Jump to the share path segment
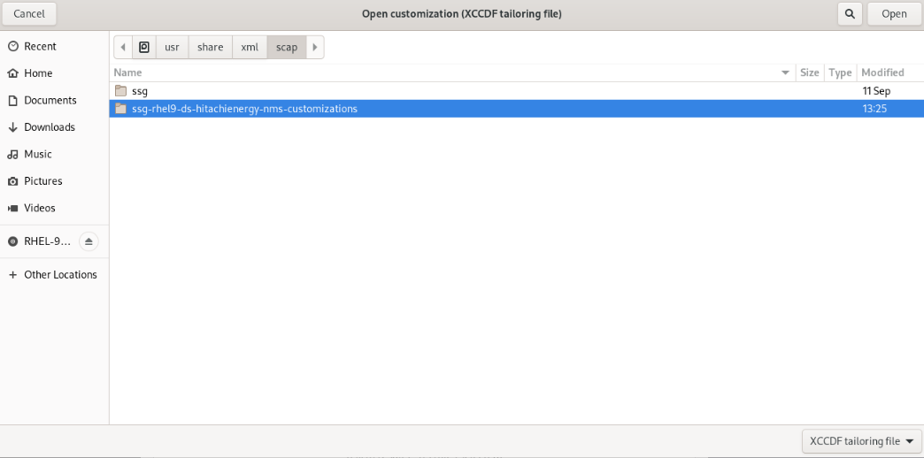Screen dimensions: 924x458 210,47
